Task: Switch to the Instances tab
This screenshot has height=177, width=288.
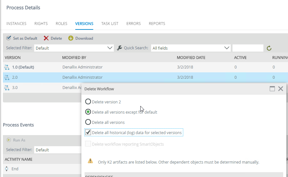Action: tap(16, 23)
